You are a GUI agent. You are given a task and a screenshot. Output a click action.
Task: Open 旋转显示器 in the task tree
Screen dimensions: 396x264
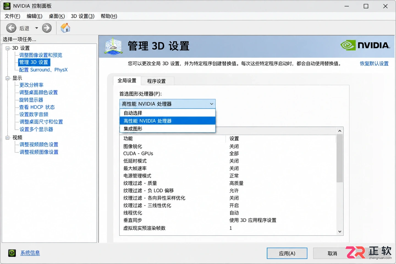tap(31, 100)
